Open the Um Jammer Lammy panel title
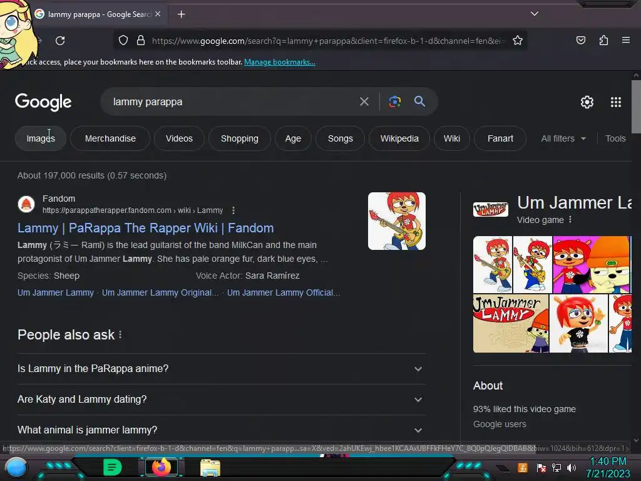 (x=574, y=203)
